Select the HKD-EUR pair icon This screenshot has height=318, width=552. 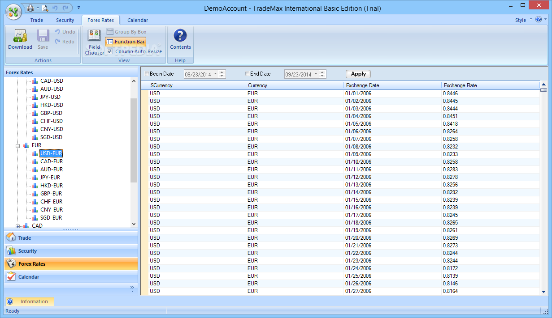(35, 186)
